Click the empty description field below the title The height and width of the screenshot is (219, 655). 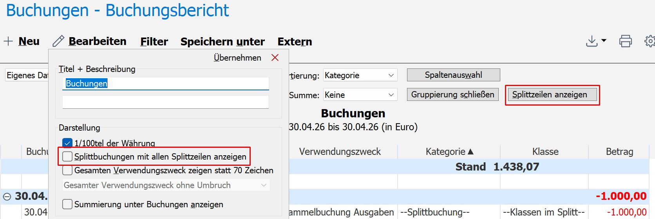click(166, 102)
